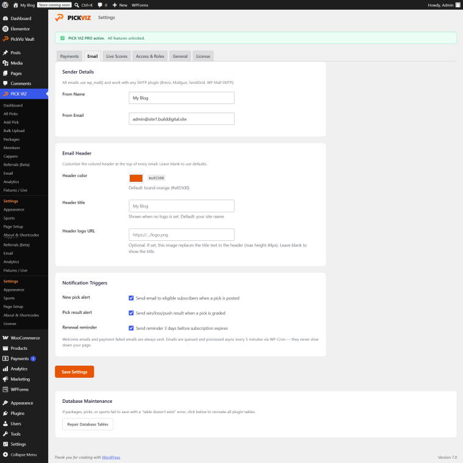Click the green check icon in PRO notice
463x463 pixels.
[62, 38]
